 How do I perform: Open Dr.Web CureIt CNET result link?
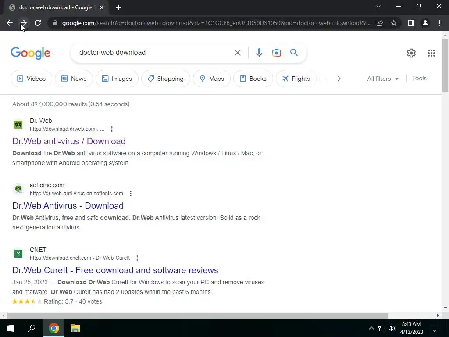pos(115,270)
